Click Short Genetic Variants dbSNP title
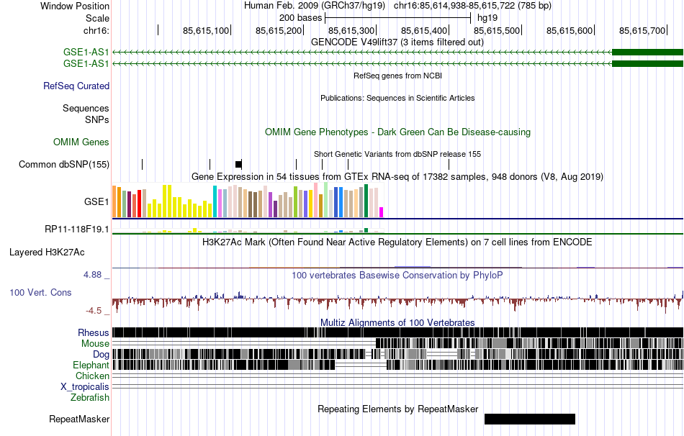This screenshot has height=436, width=684. (397, 155)
